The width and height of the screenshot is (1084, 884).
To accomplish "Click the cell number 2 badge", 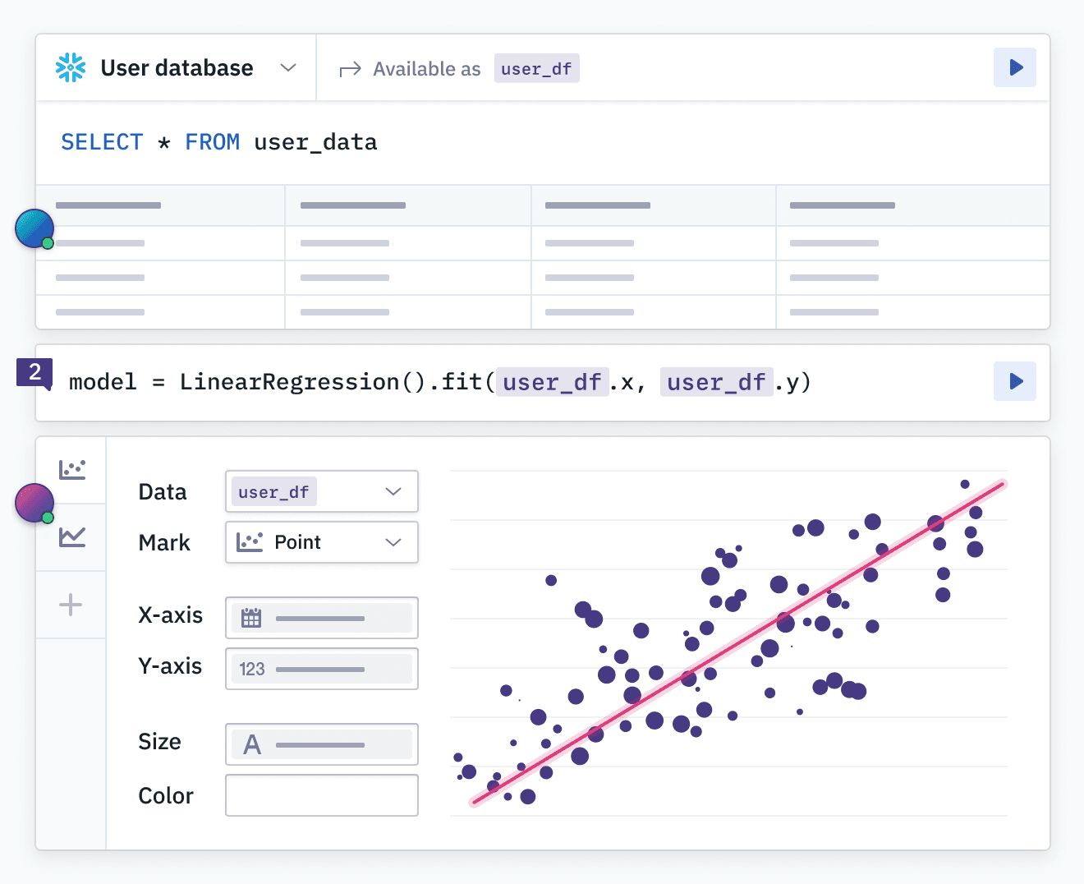I will (x=34, y=372).
